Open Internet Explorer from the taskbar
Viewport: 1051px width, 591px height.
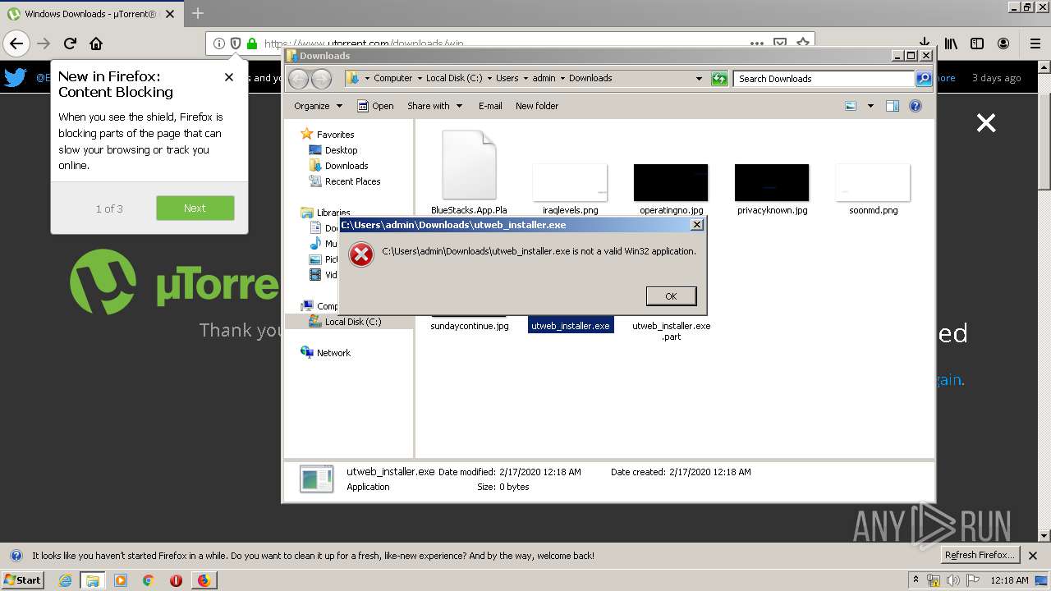tap(65, 580)
